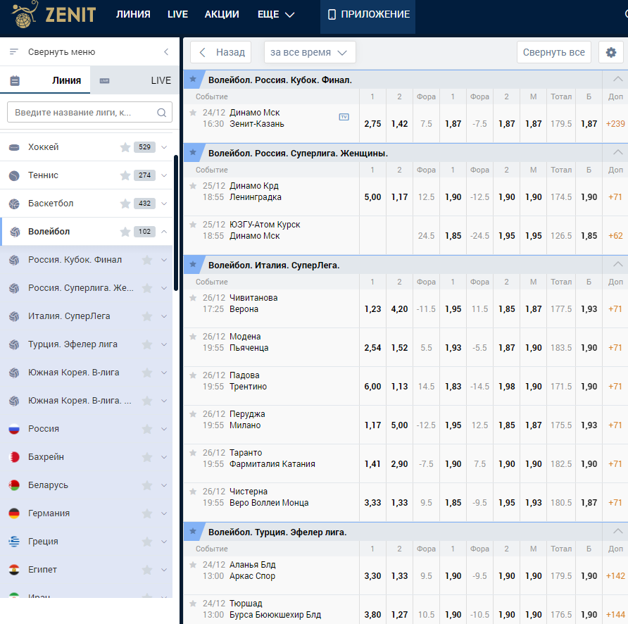
Task: Click the Теннис sport icon
Action: (x=14, y=175)
